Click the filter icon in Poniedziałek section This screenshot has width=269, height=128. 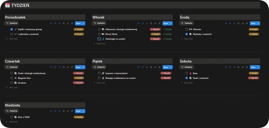(51, 23)
